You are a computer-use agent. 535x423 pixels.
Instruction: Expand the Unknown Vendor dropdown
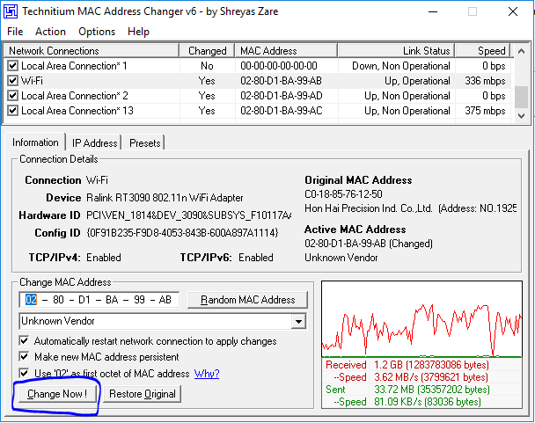[x=298, y=321]
